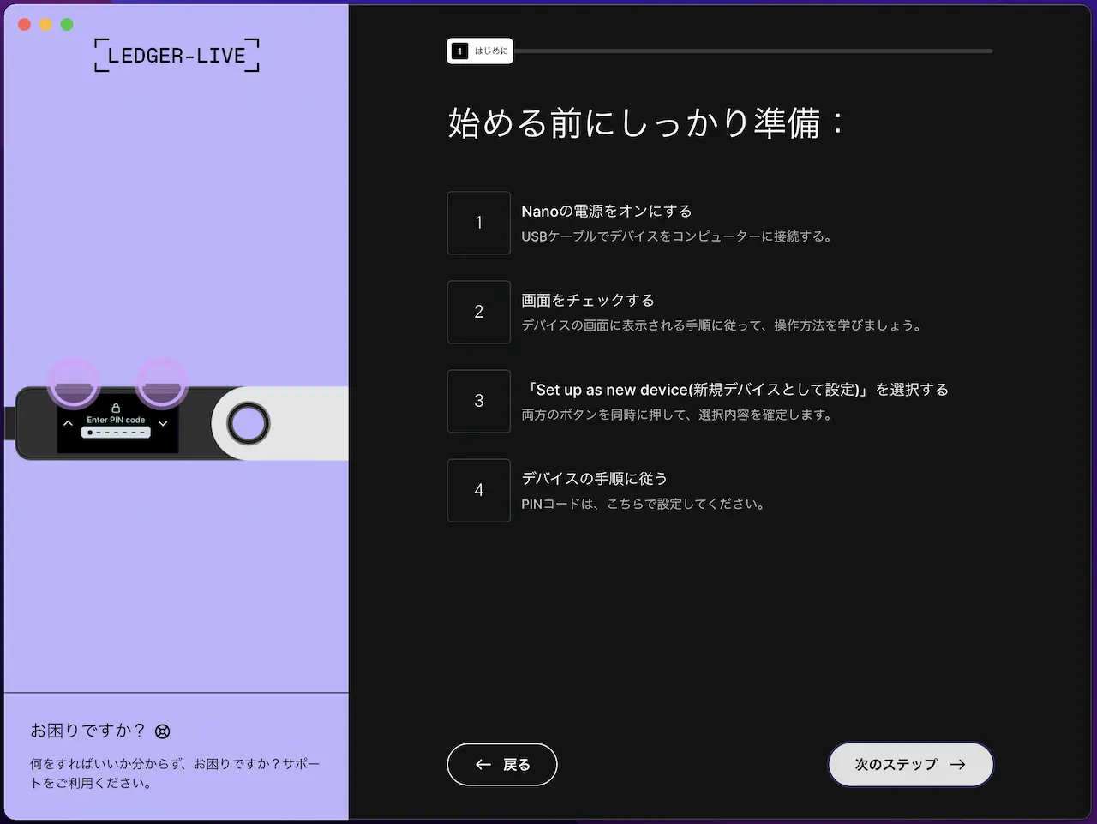
Task: Click the 次のステップ next step button
Action: (910, 764)
